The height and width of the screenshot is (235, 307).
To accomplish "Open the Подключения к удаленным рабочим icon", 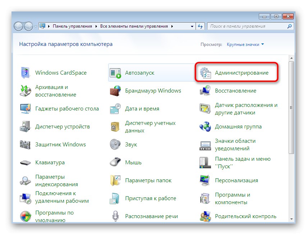I will pos(26,198).
